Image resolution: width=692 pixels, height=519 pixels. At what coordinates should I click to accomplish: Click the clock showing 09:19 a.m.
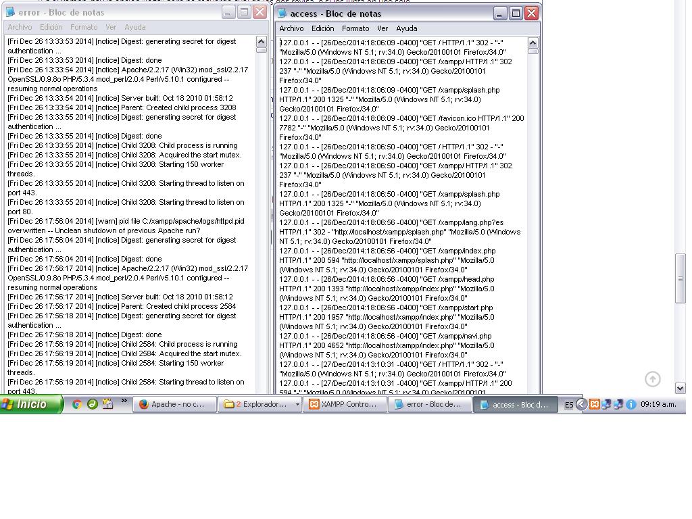click(658, 404)
